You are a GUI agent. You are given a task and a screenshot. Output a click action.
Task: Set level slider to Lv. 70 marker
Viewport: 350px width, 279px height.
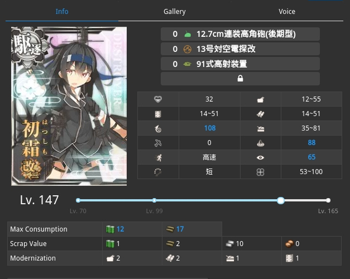78,200
